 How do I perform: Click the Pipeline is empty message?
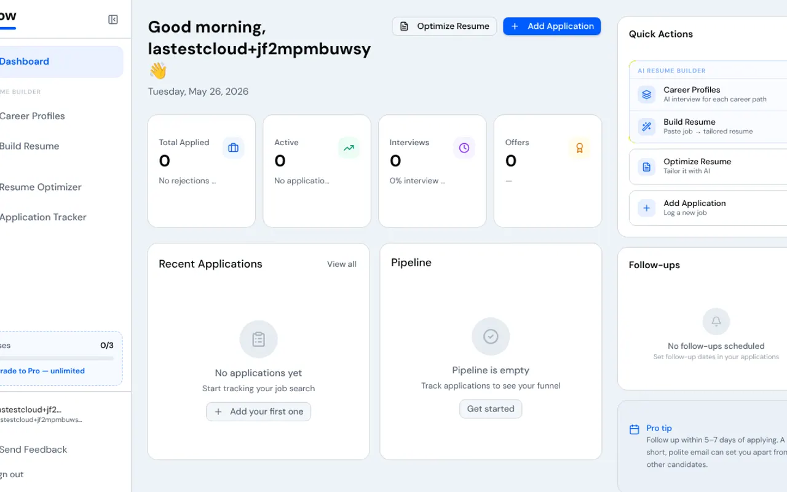(x=491, y=370)
